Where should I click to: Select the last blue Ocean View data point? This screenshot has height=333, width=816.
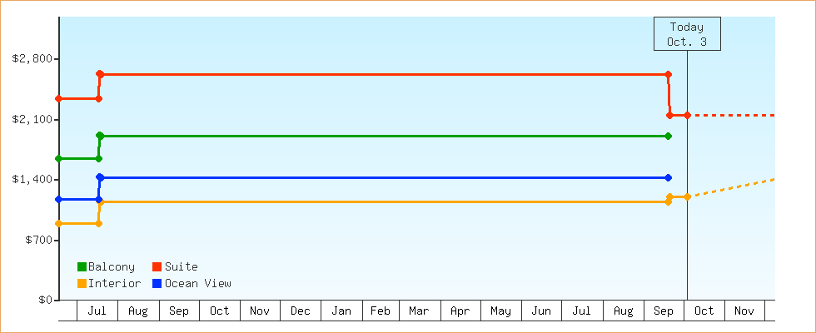pyautogui.click(x=669, y=177)
